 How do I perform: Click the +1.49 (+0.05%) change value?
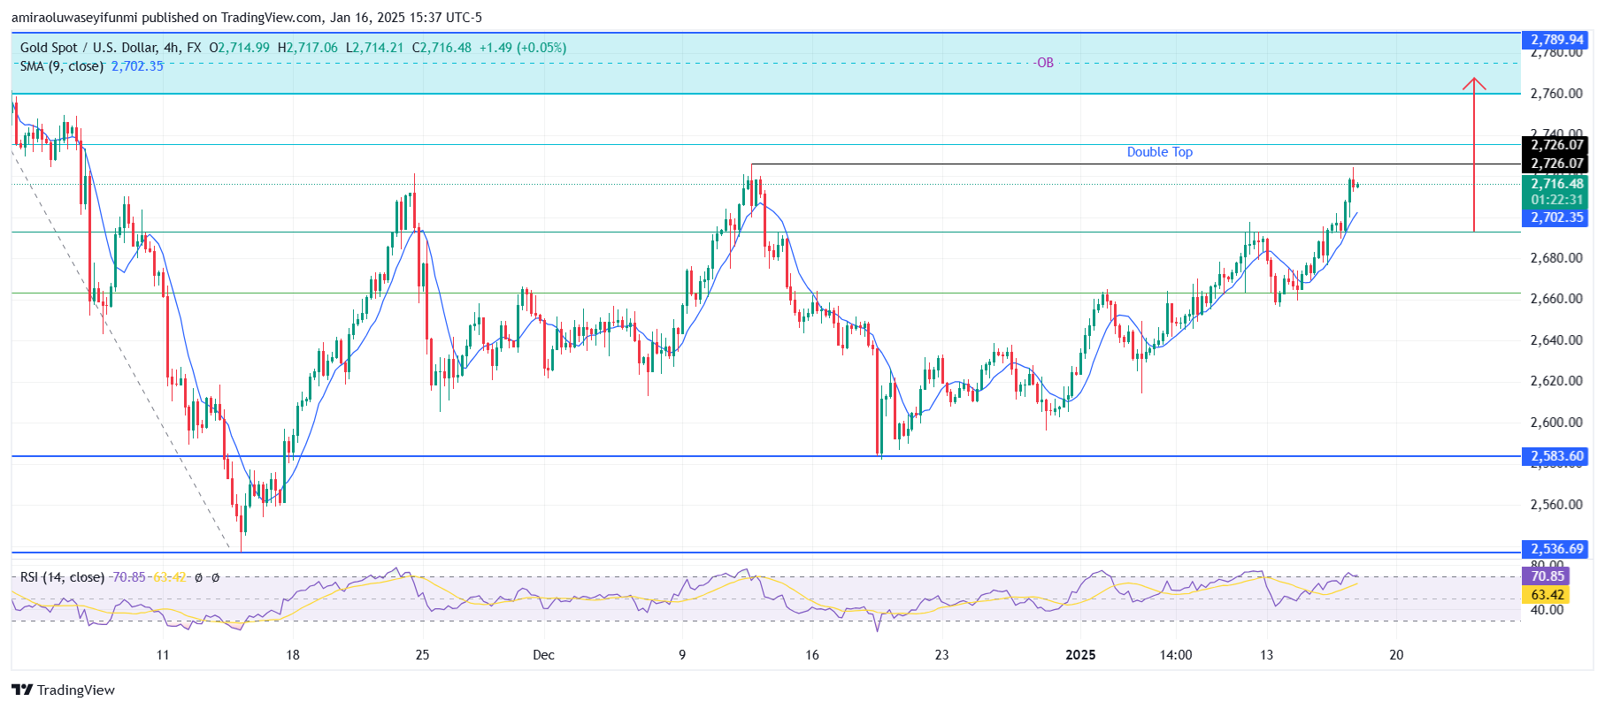coord(523,48)
